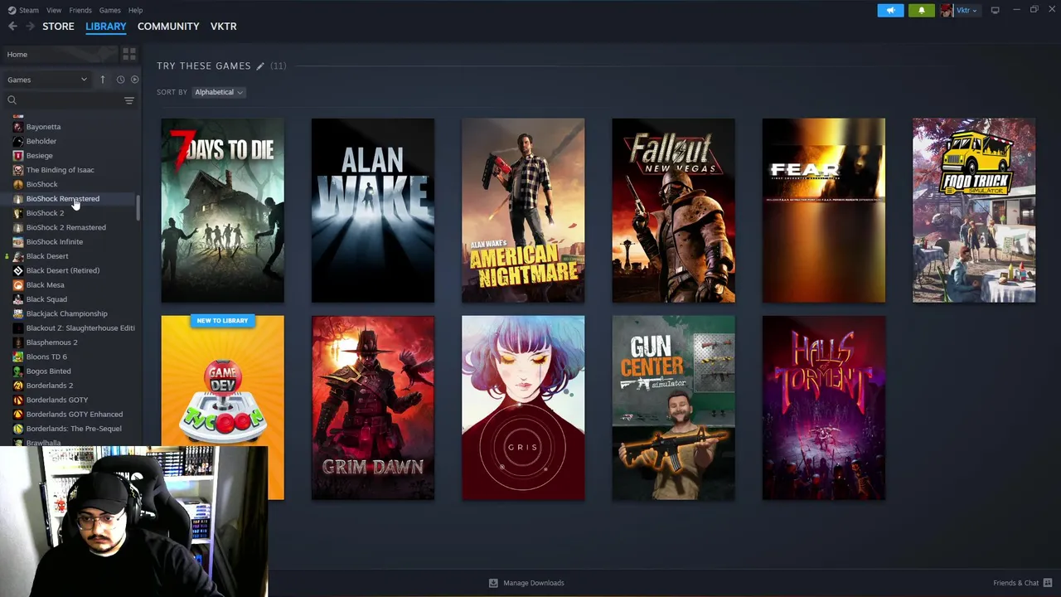Click the Beholder game icon
The width and height of the screenshot is (1061, 597).
click(x=18, y=141)
